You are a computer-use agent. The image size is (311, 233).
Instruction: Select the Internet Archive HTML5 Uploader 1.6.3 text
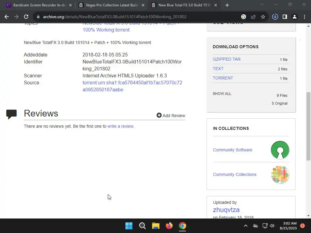(x=125, y=76)
